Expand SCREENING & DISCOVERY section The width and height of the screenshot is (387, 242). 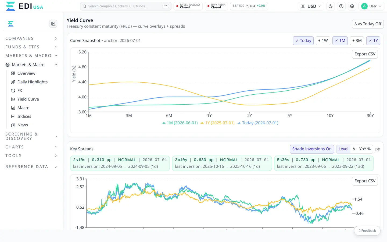[31, 136]
